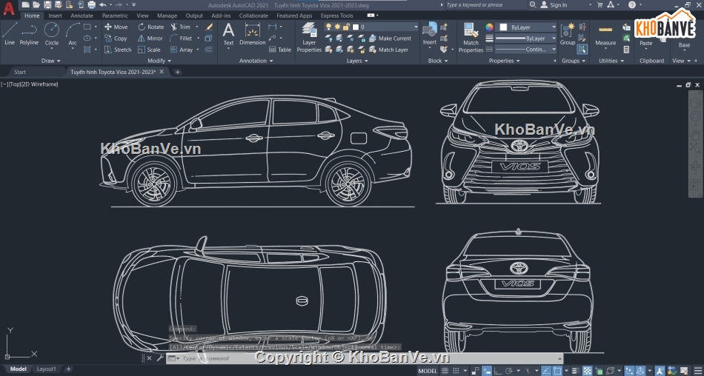Click MODEL space button in status bar

(x=428, y=370)
